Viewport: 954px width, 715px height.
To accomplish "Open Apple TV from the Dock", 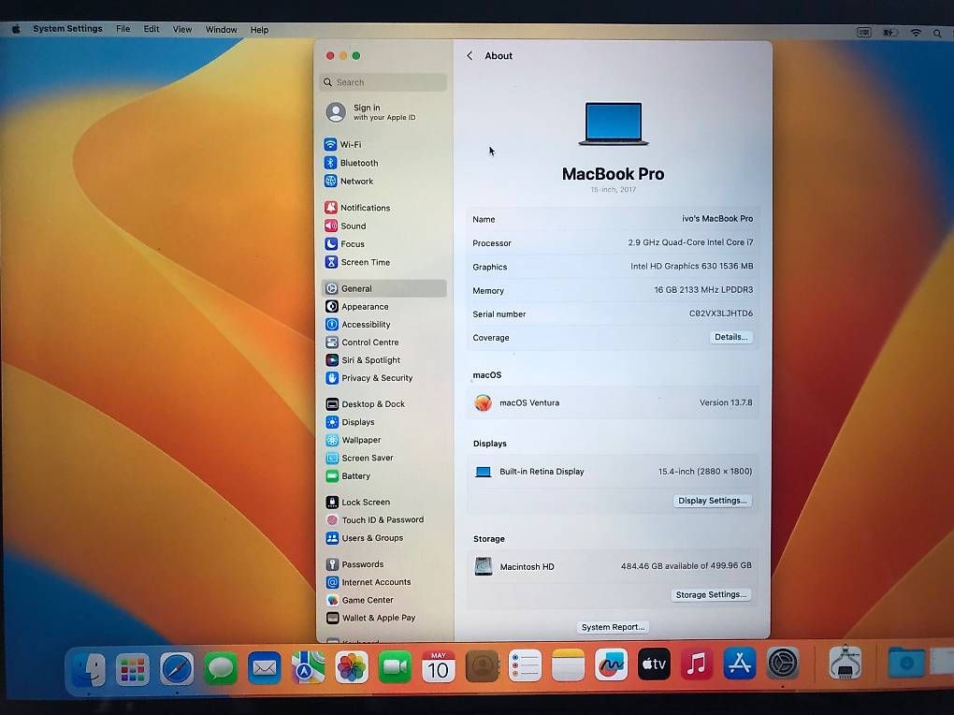I will pyautogui.click(x=654, y=664).
